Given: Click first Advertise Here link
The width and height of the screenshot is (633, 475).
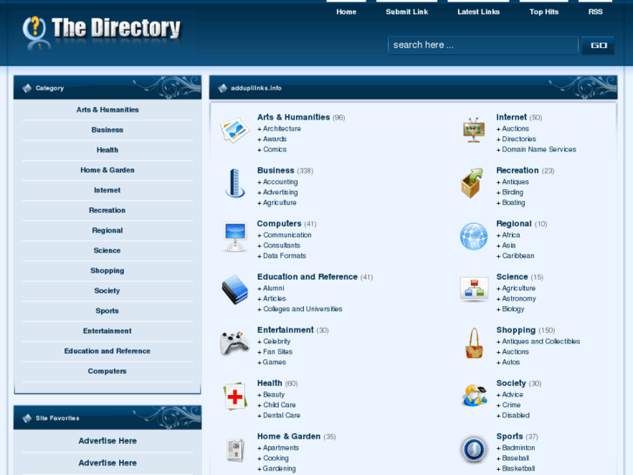Looking at the screenshot, I should pyautogui.click(x=107, y=441).
